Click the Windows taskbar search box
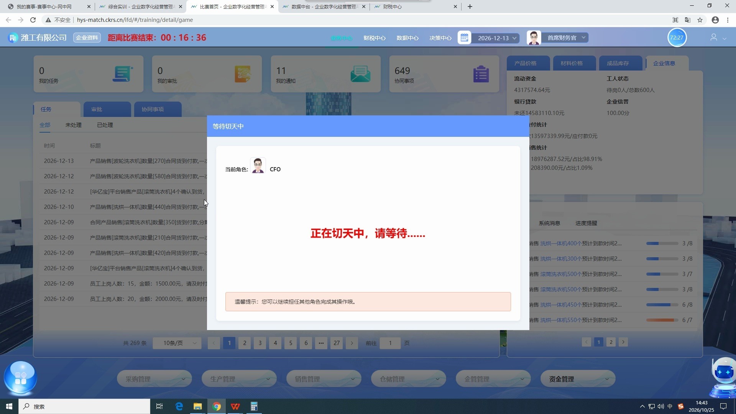 tap(84, 406)
